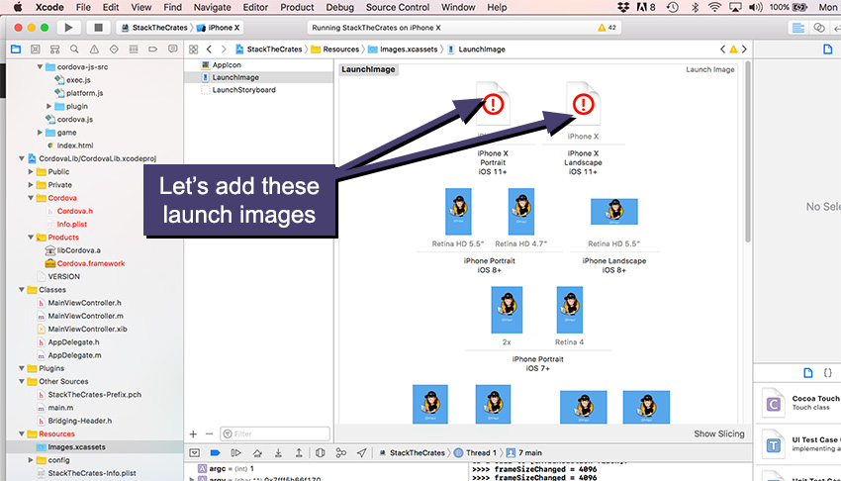Open the Navigate menu
Image resolution: width=841 pixels, height=481 pixels.
[212, 8]
